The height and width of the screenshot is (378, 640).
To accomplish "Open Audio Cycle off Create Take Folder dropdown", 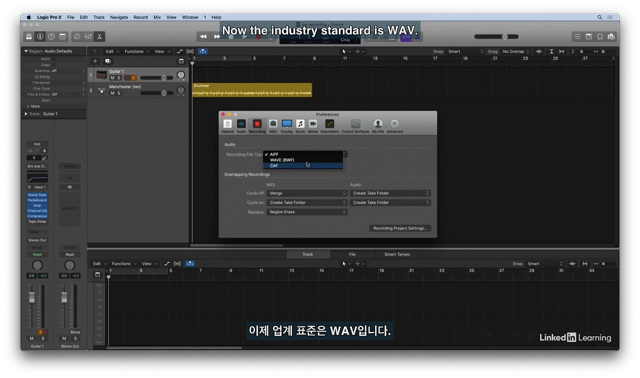I will (390, 193).
